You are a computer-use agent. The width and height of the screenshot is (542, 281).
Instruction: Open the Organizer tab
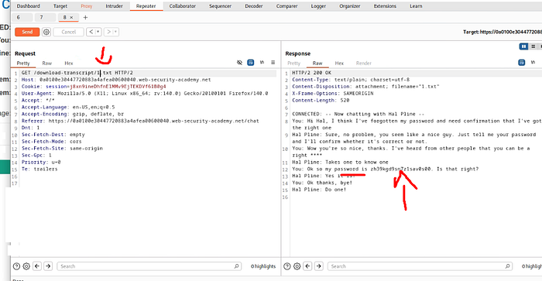(350, 6)
